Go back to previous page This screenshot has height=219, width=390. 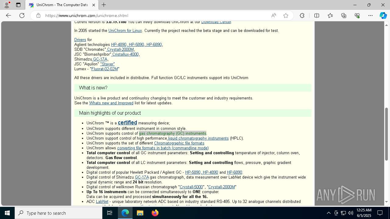click(x=9, y=16)
